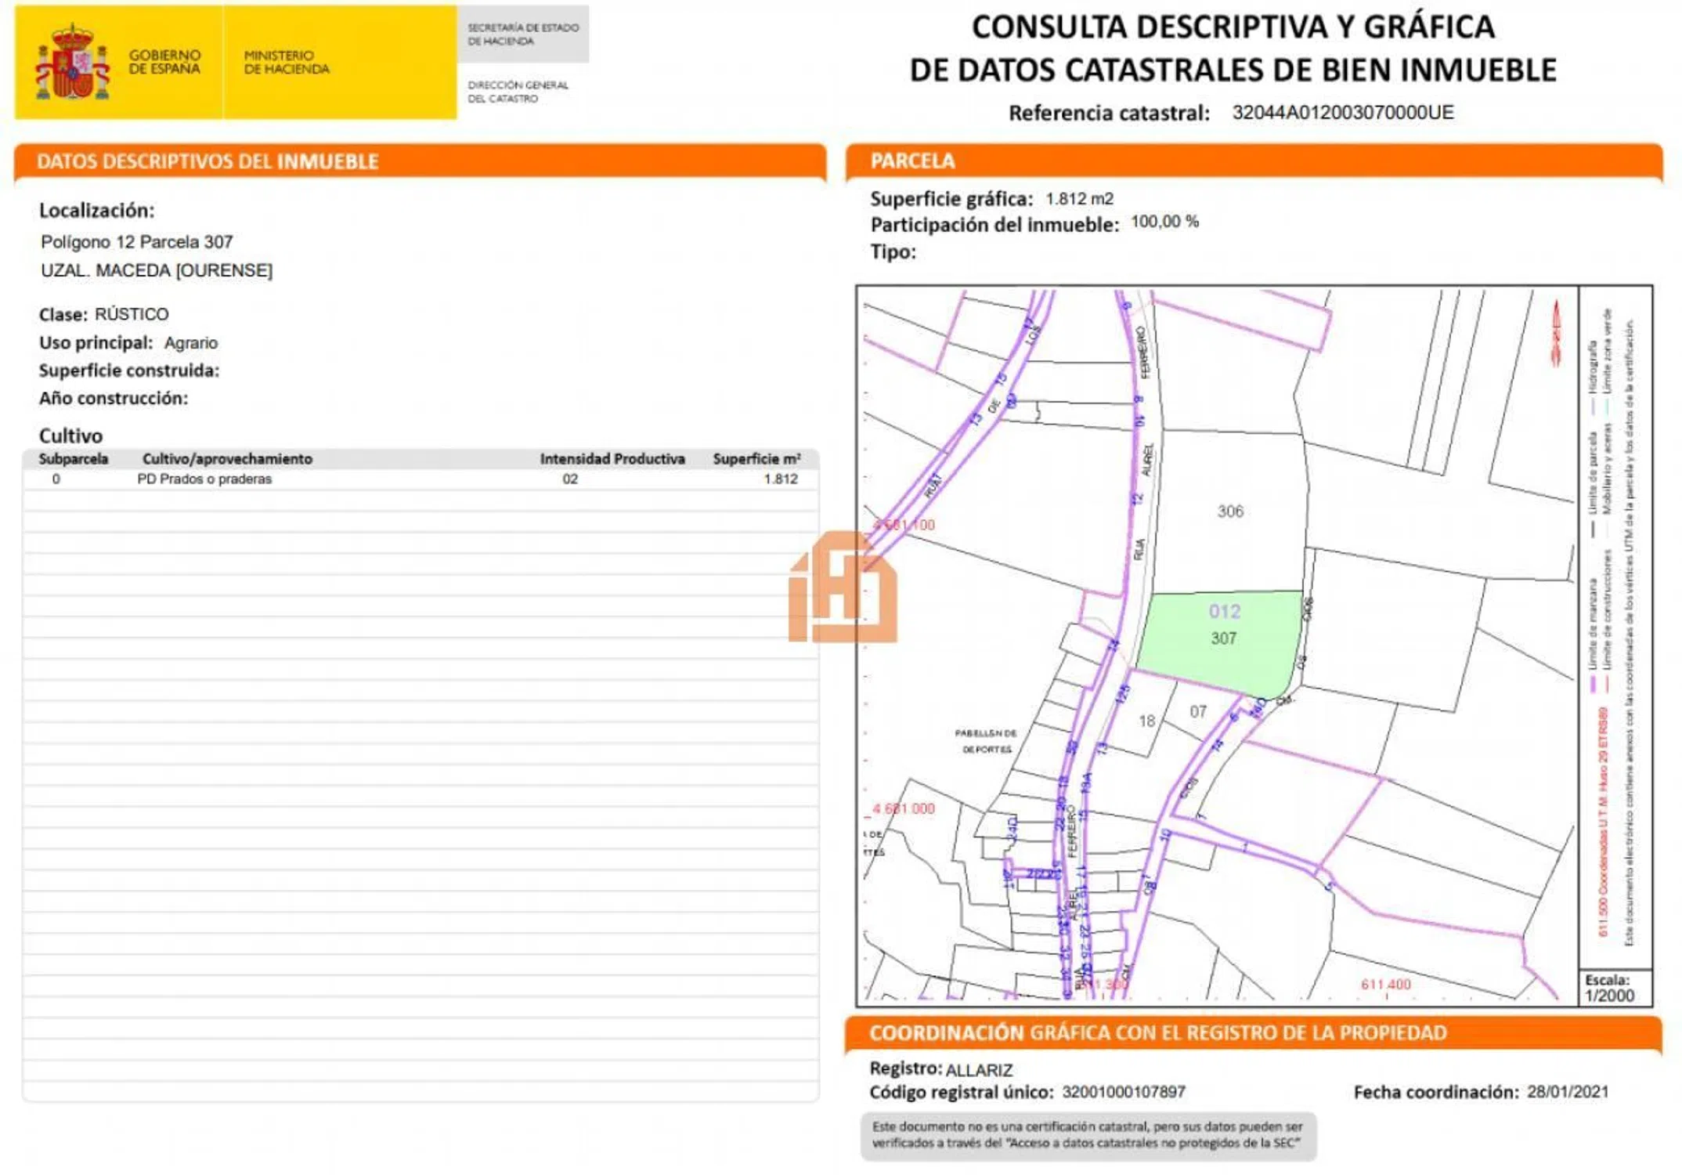Click the Superficie m² column header
Screen dimensions: 1682x1175
(x=756, y=459)
